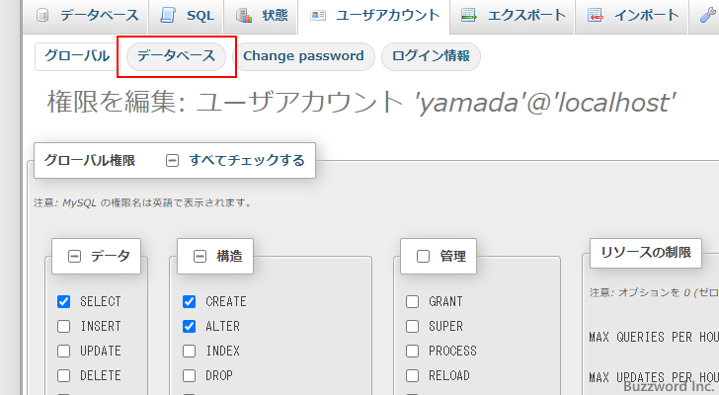Image resolution: width=719 pixels, height=395 pixels.
Task: Go to the インポート tab
Action: tap(632, 16)
